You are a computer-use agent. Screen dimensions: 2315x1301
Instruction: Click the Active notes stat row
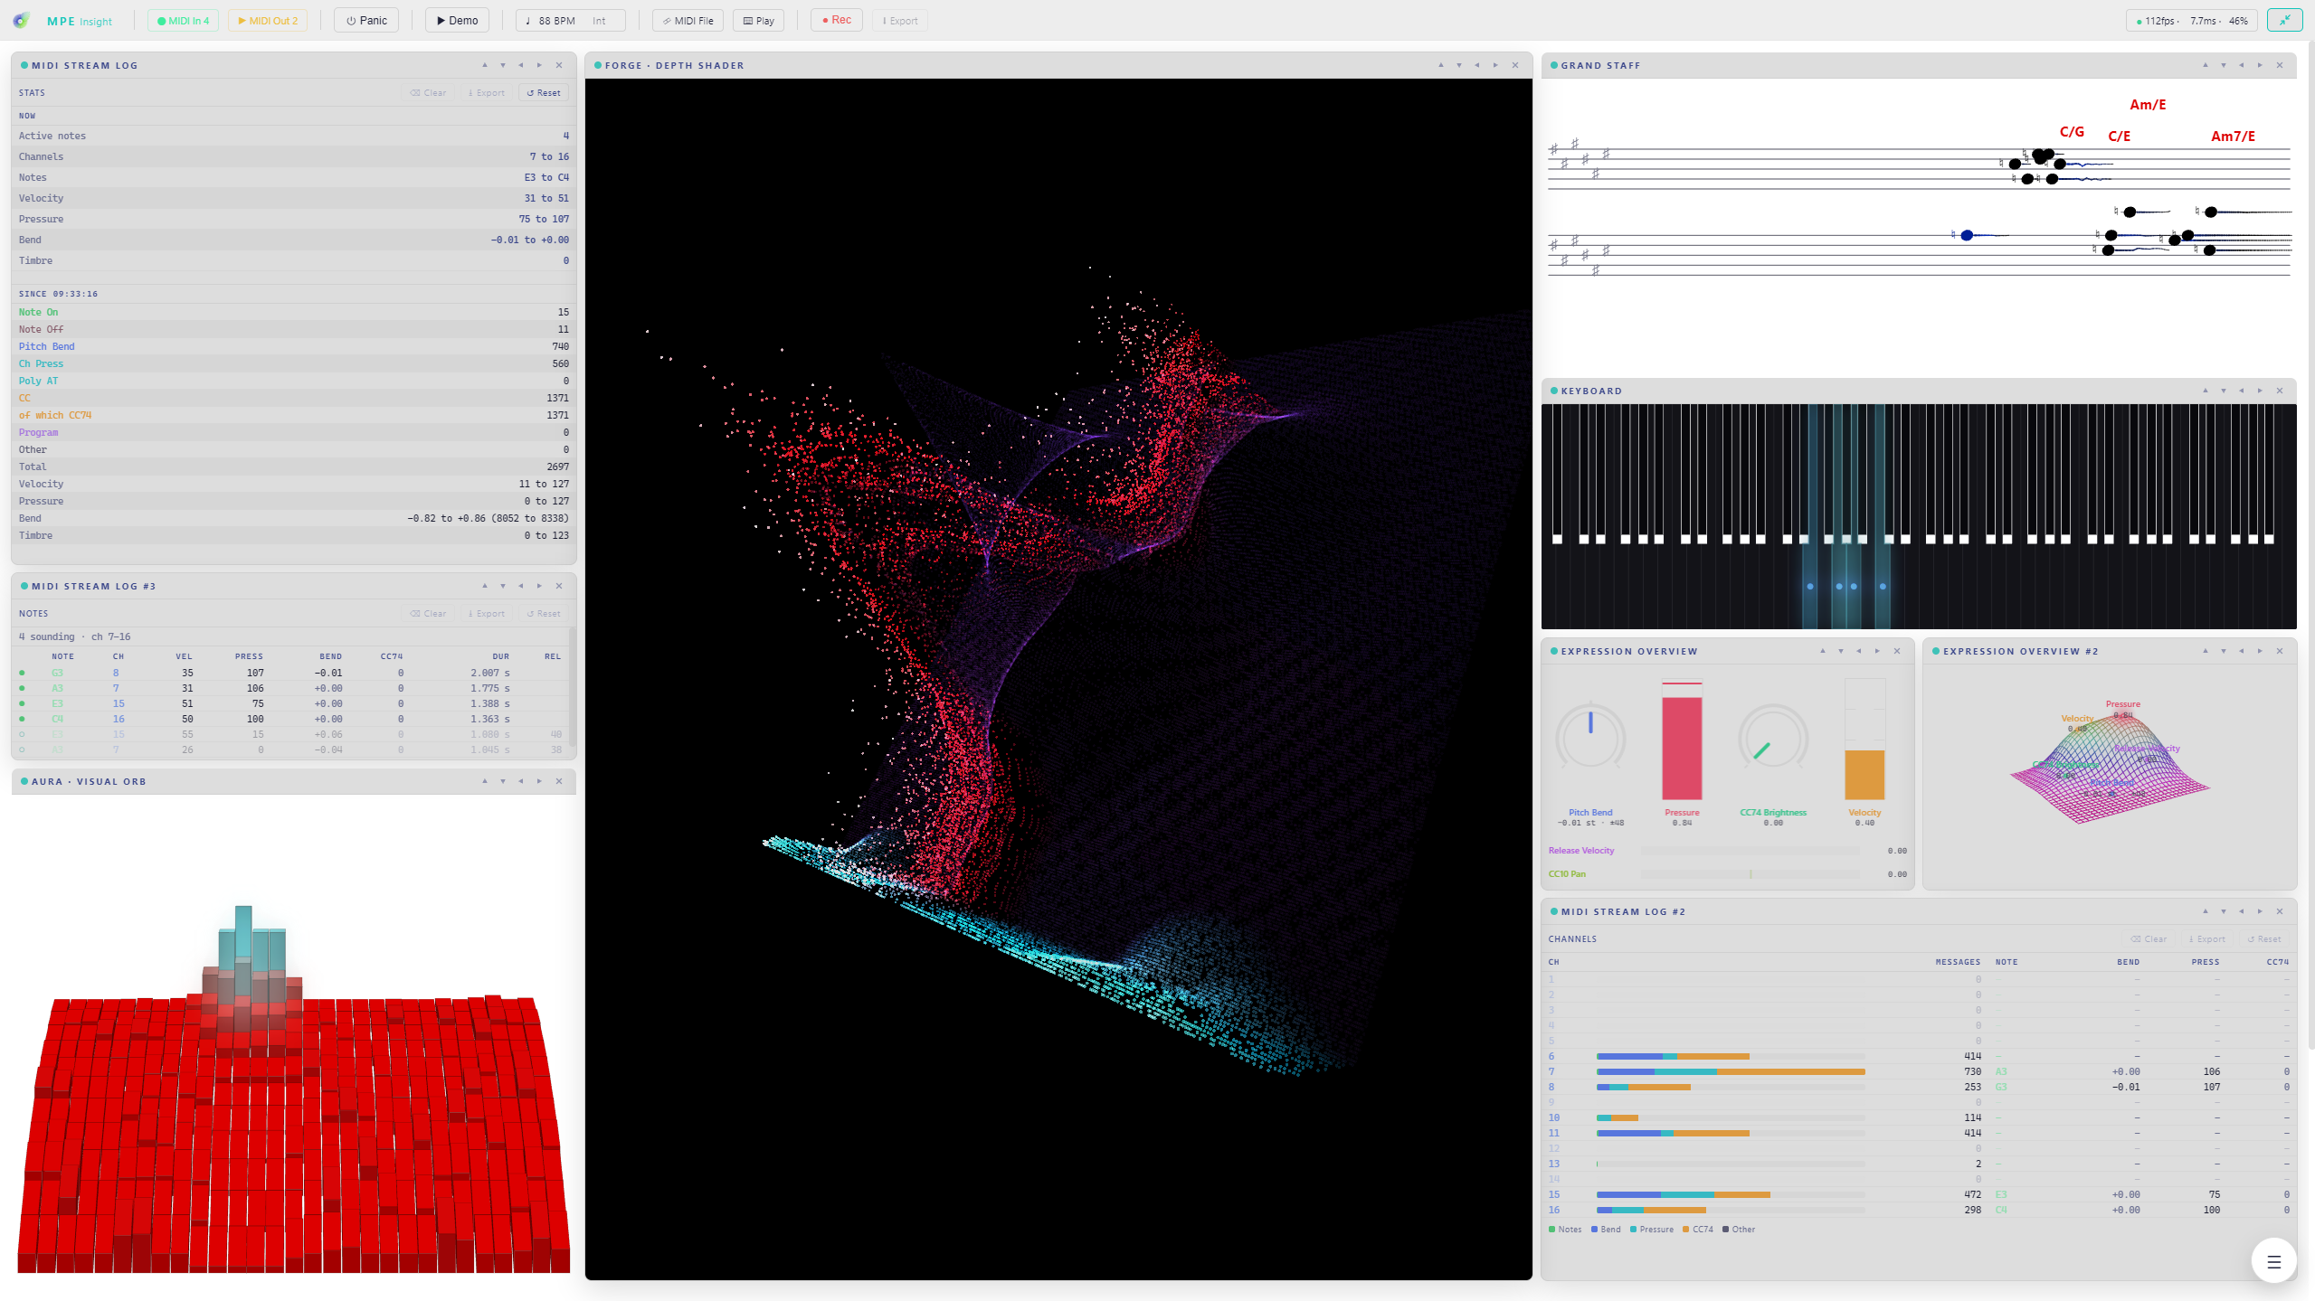[x=293, y=136]
